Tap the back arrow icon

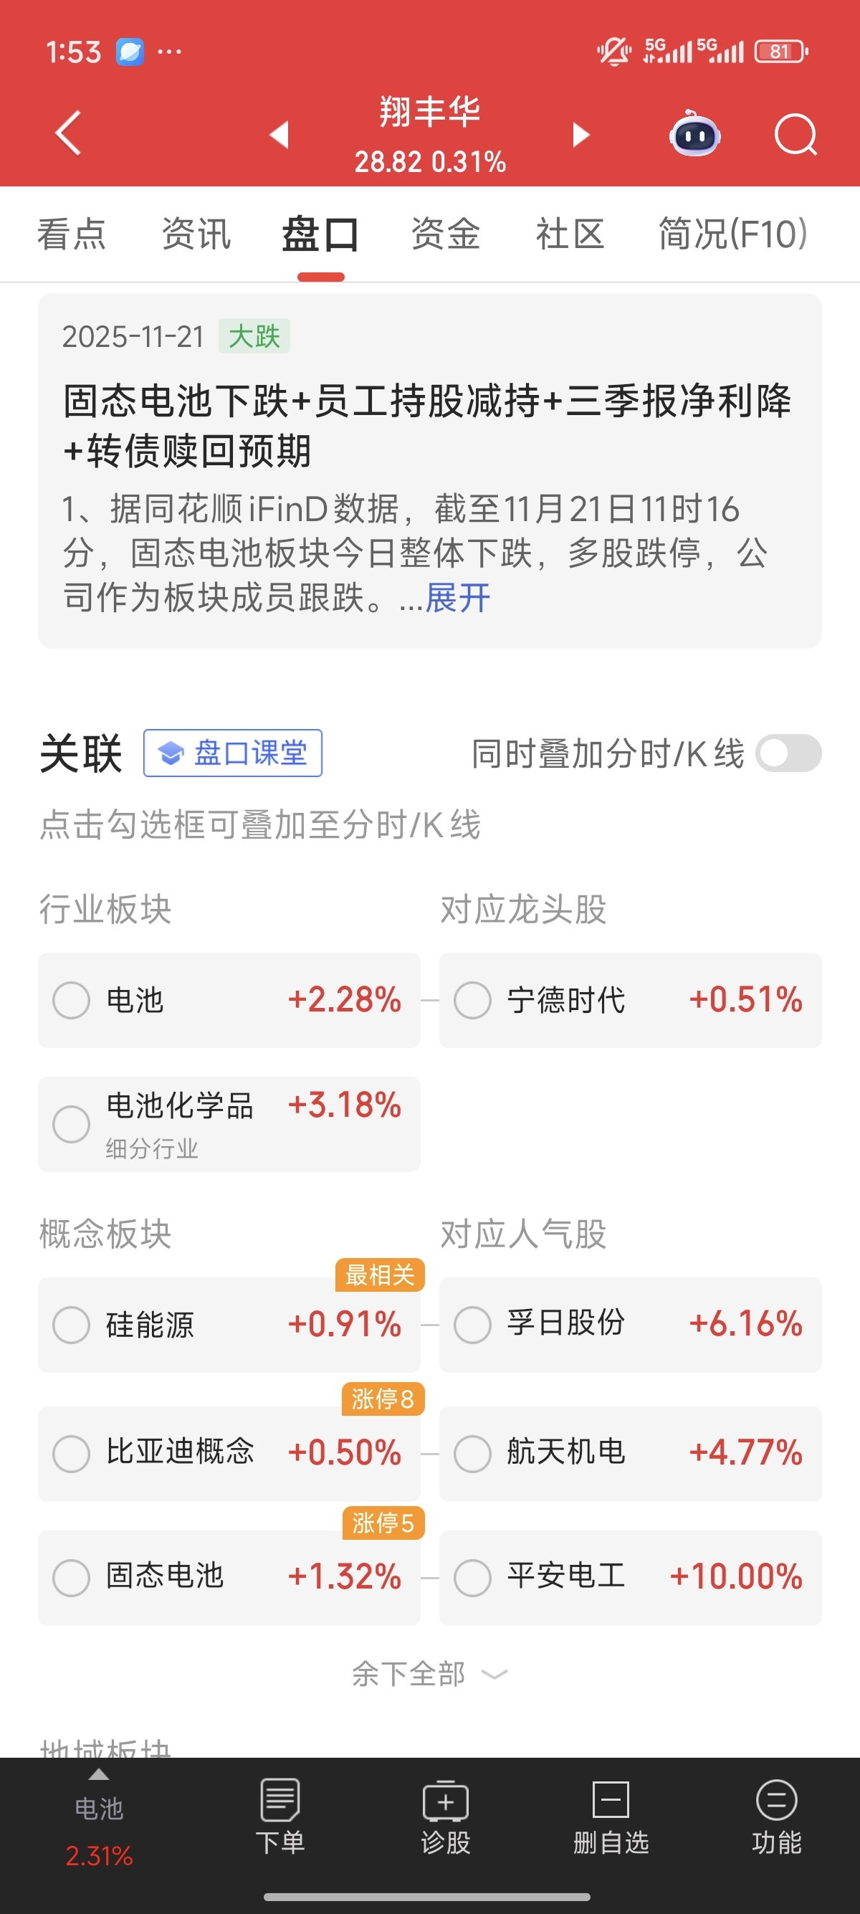(x=68, y=134)
